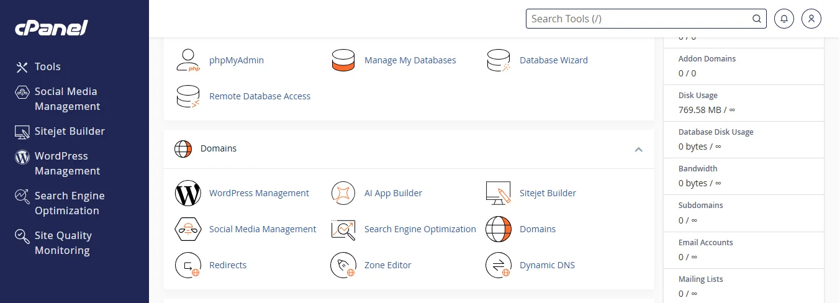Click the Disk Usage statistic label

click(x=698, y=96)
